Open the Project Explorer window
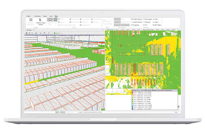The width and height of the screenshot is (205, 133). click(137, 19)
